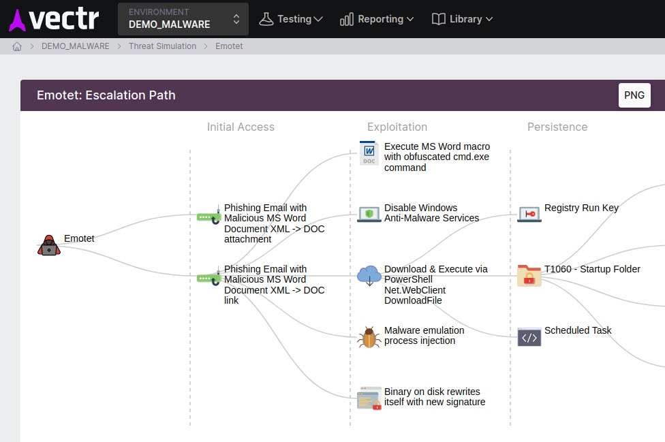Viewport: 665px width, 442px height.
Task: Click 'Disable Windows Anti-Malware Services' label
Action: tap(431, 212)
